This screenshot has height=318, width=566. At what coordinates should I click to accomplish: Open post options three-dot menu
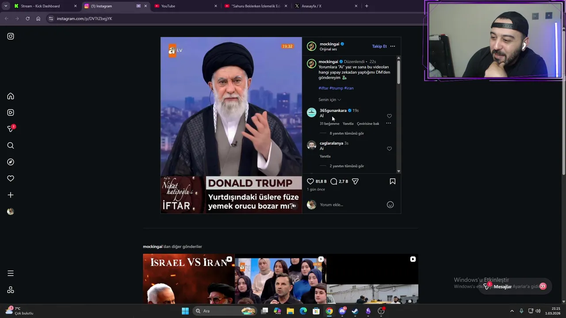tap(392, 46)
